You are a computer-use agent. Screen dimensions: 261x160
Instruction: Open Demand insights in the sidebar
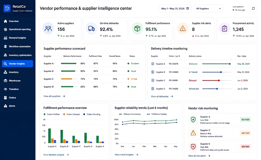click(x=17, y=38)
